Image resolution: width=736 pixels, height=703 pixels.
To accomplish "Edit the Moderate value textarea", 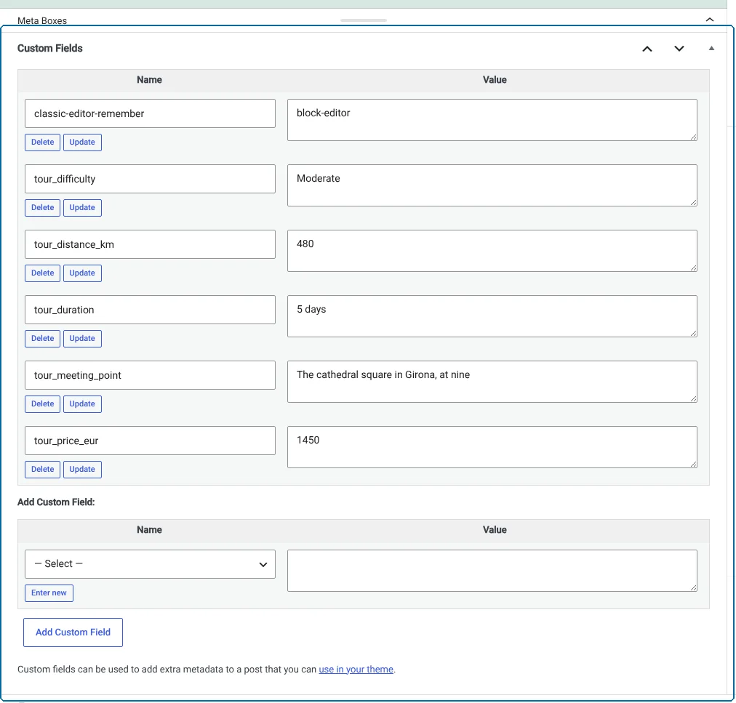I will tap(492, 185).
